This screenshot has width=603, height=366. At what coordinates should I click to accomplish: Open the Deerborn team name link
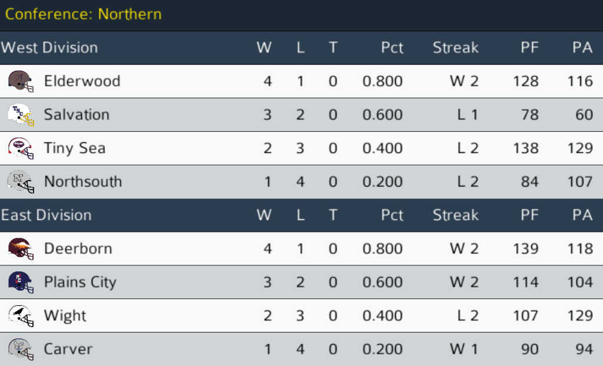[x=78, y=248]
